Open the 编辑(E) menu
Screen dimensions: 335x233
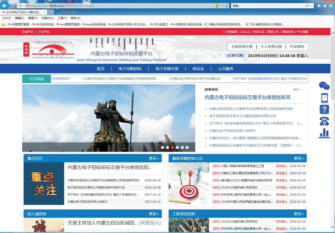coord(19,18)
